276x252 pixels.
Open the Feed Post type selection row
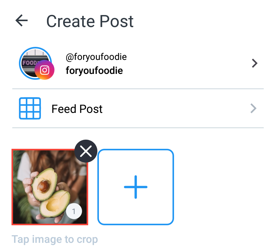(138, 109)
